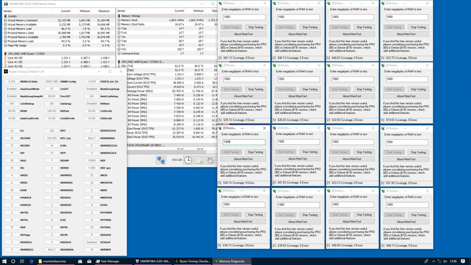Open the Microsoft Store taskbar icon
471x265 pixels.
tap(80, 261)
